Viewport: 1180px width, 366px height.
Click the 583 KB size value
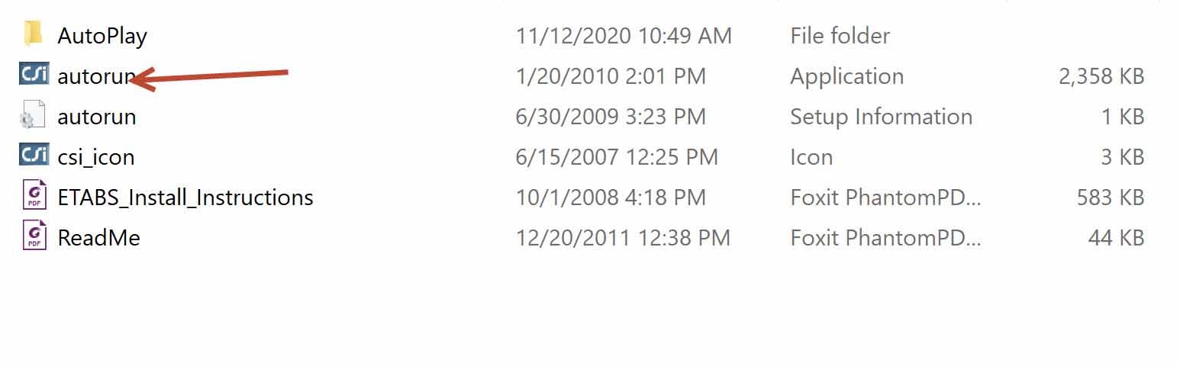tap(1111, 197)
